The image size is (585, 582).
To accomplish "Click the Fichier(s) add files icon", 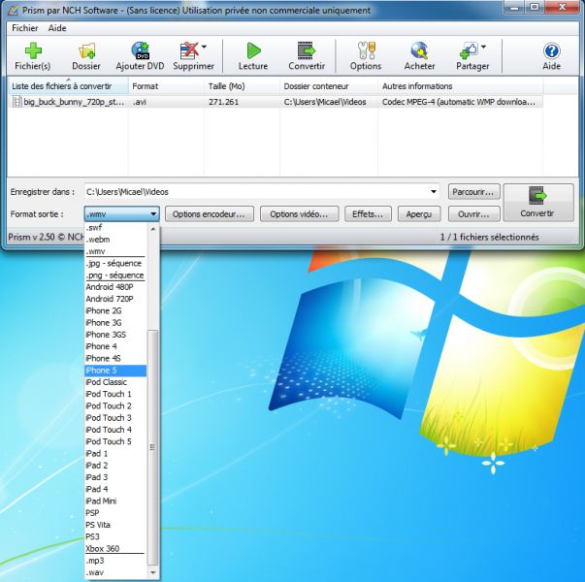I will point(32,50).
